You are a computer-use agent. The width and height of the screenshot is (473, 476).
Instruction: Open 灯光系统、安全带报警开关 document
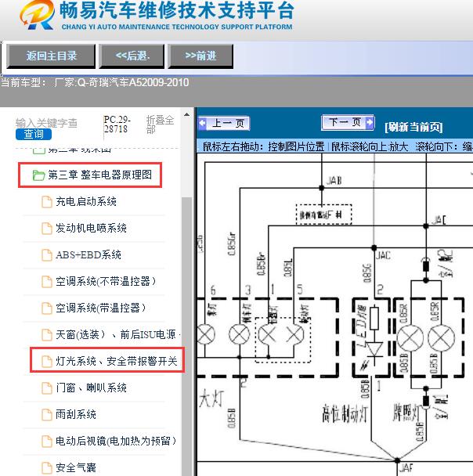click(x=116, y=361)
